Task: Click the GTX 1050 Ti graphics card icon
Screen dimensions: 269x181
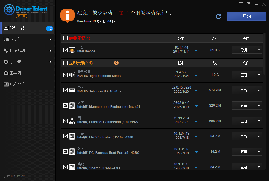Action: tap(72, 90)
